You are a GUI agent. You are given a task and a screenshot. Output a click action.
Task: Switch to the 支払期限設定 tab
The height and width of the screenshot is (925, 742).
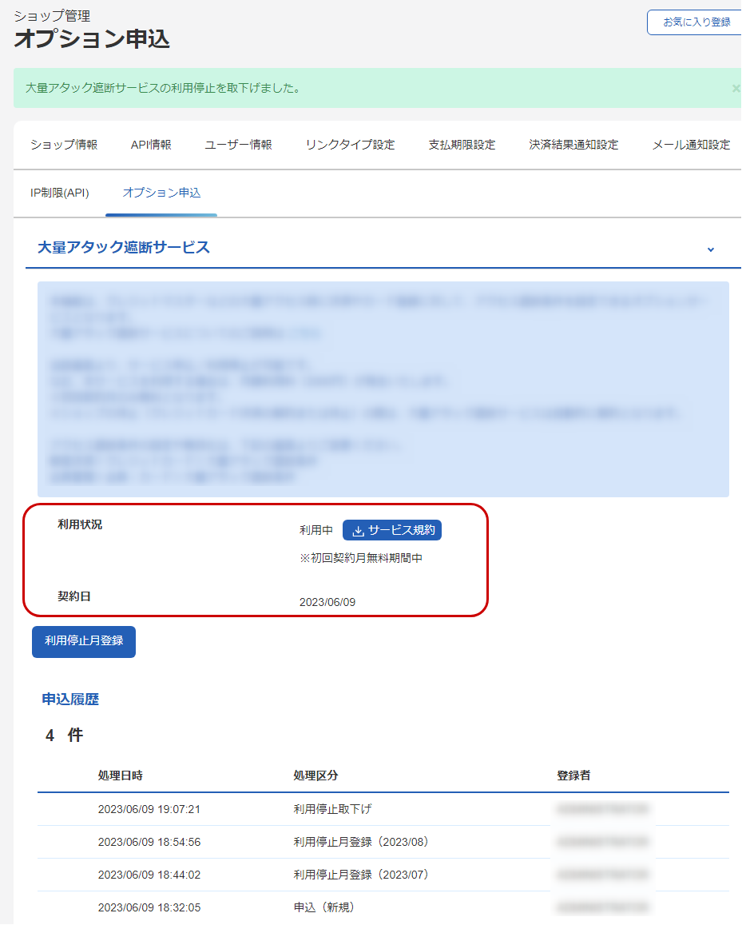(x=462, y=145)
